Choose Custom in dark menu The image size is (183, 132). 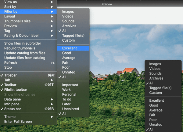click(x=163, y=93)
